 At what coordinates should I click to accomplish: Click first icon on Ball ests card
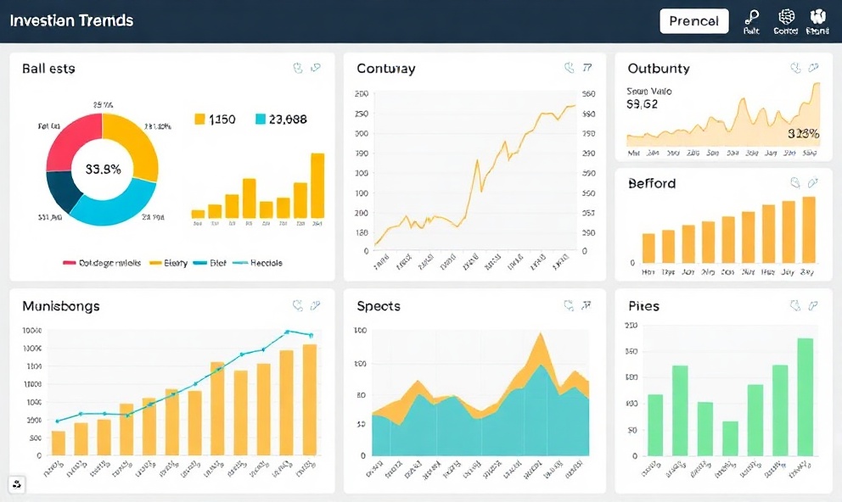tap(298, 68)
